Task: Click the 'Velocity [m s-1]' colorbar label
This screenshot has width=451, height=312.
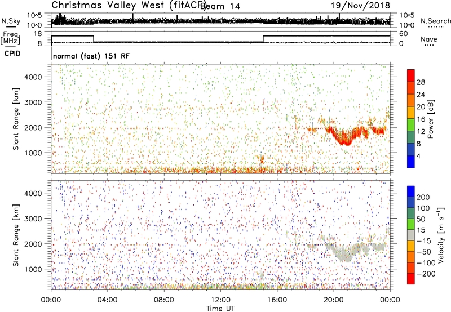Action: point(440,235)
